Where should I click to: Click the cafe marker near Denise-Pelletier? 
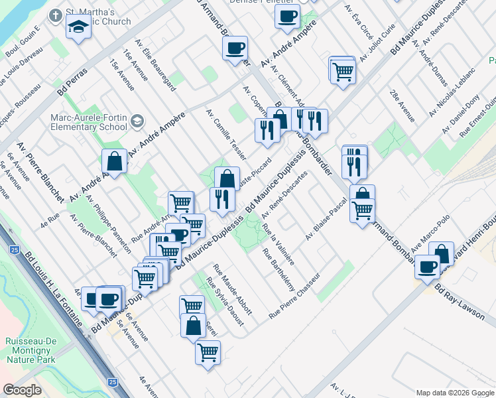click(x=287, y=19)
